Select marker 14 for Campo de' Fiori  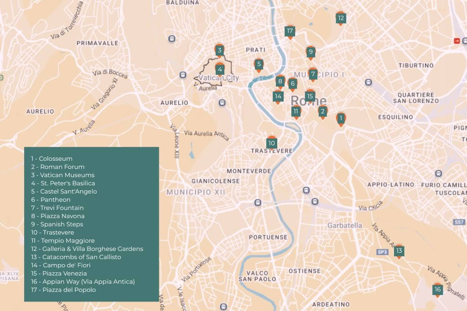(x=278, y=97)
